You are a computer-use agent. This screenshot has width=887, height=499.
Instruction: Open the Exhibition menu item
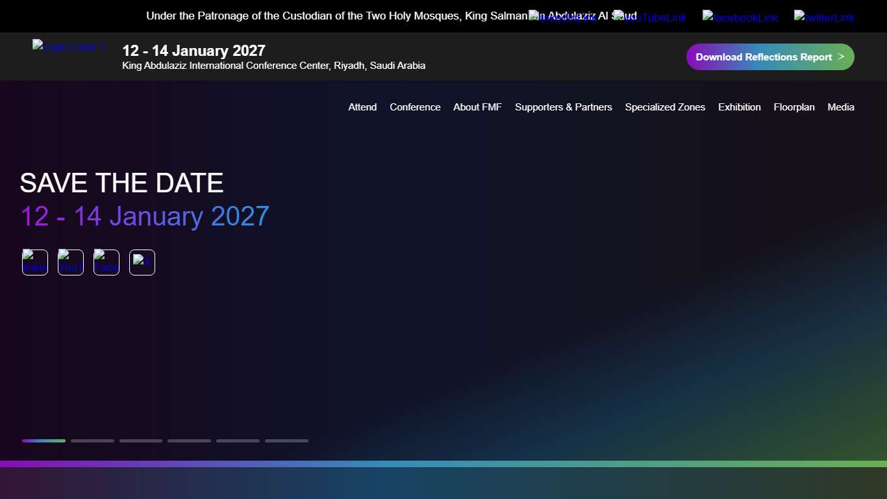pyautogui.click(x=739, y=107)
